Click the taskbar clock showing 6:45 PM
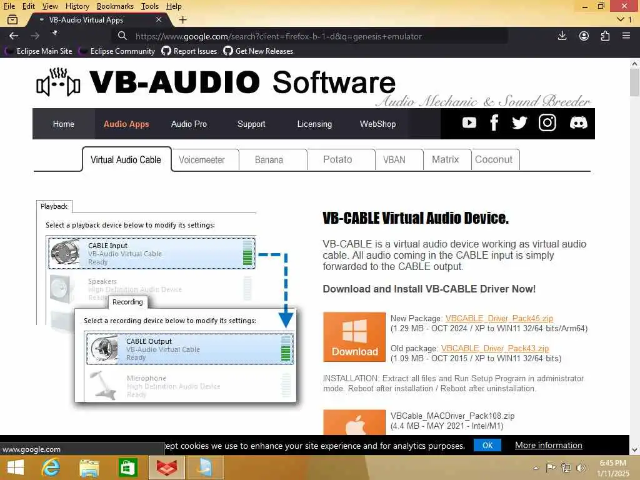The image size is (640, 480). click(613, 468)
